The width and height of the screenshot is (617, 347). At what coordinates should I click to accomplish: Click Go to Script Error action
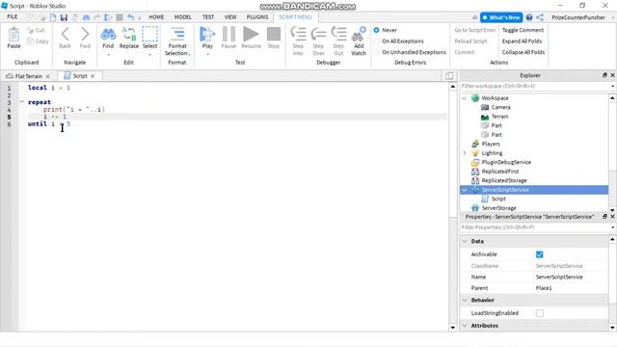tap(474, 30)
